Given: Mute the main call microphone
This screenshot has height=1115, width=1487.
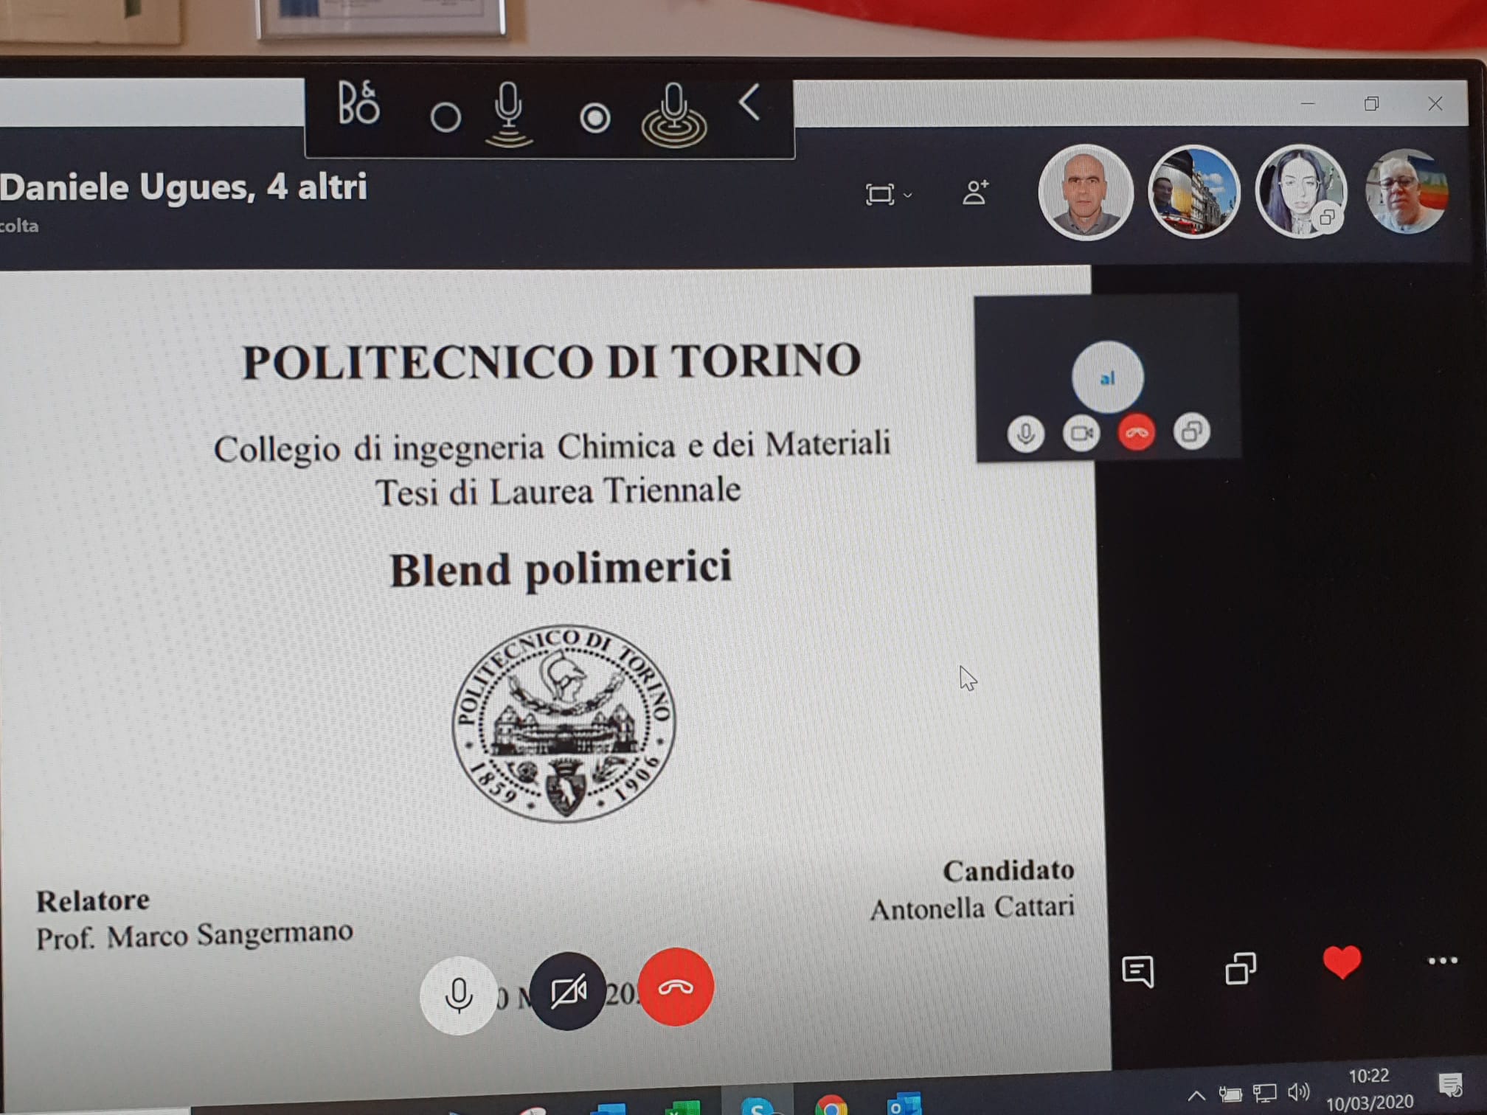Looking at the screenshot, I should point(458,995).
